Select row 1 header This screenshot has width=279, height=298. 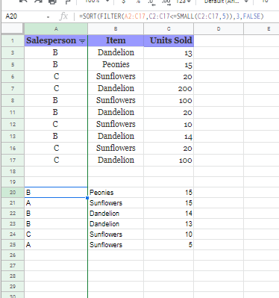pyautogui.click(x=13, y=40)
